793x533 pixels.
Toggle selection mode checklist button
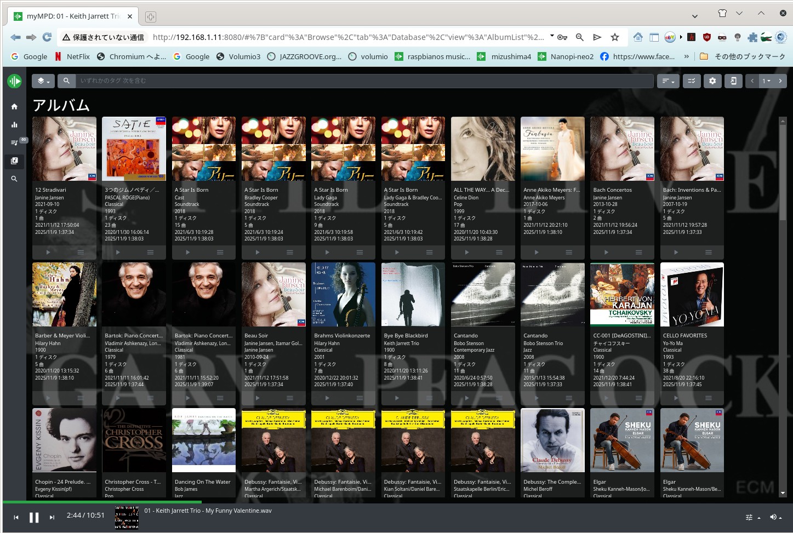pos(692,81)
